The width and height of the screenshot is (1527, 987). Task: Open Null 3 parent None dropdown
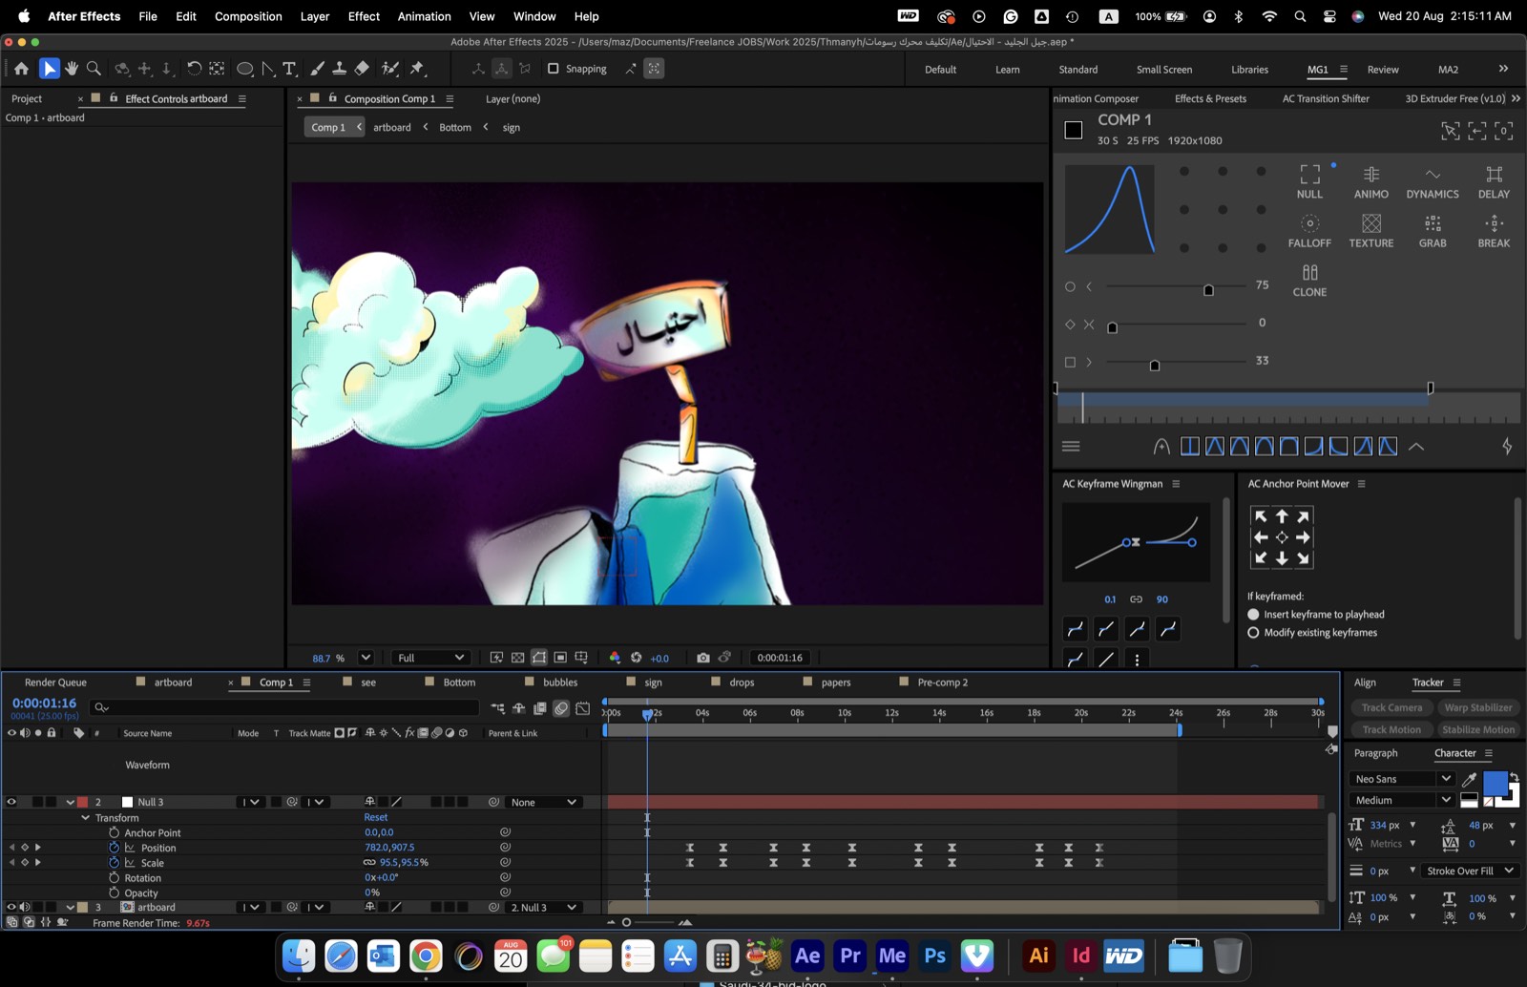point(544,802)
